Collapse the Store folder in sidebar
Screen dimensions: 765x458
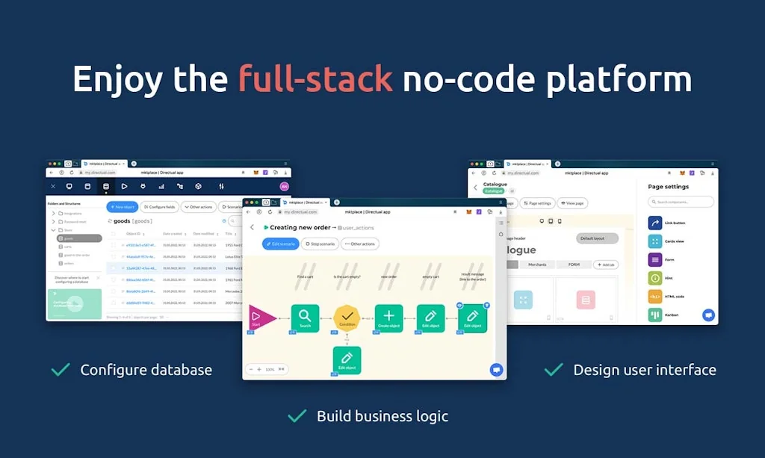tap(53, 230)
